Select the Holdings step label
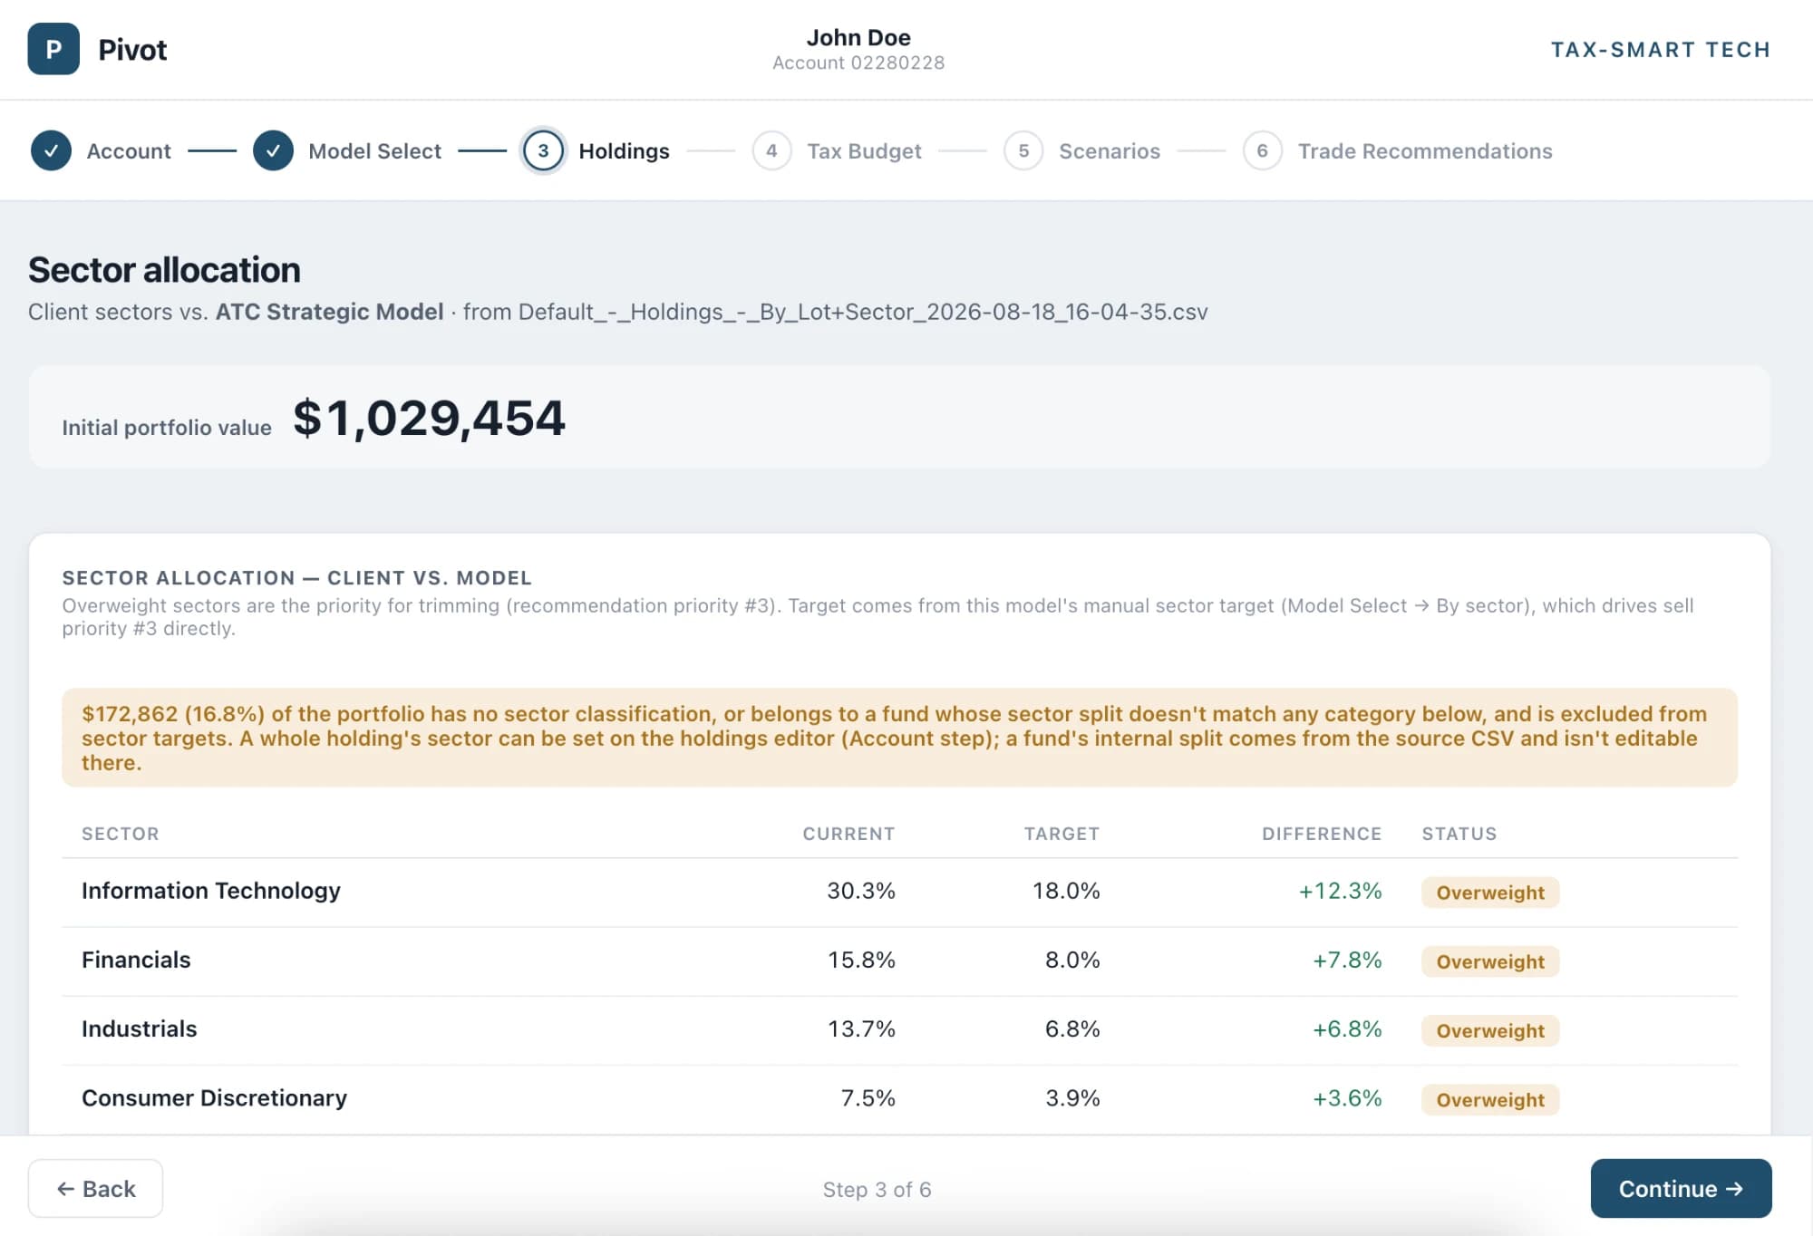The height and width of the screenshot is (1236, 1813). (624, 150)
